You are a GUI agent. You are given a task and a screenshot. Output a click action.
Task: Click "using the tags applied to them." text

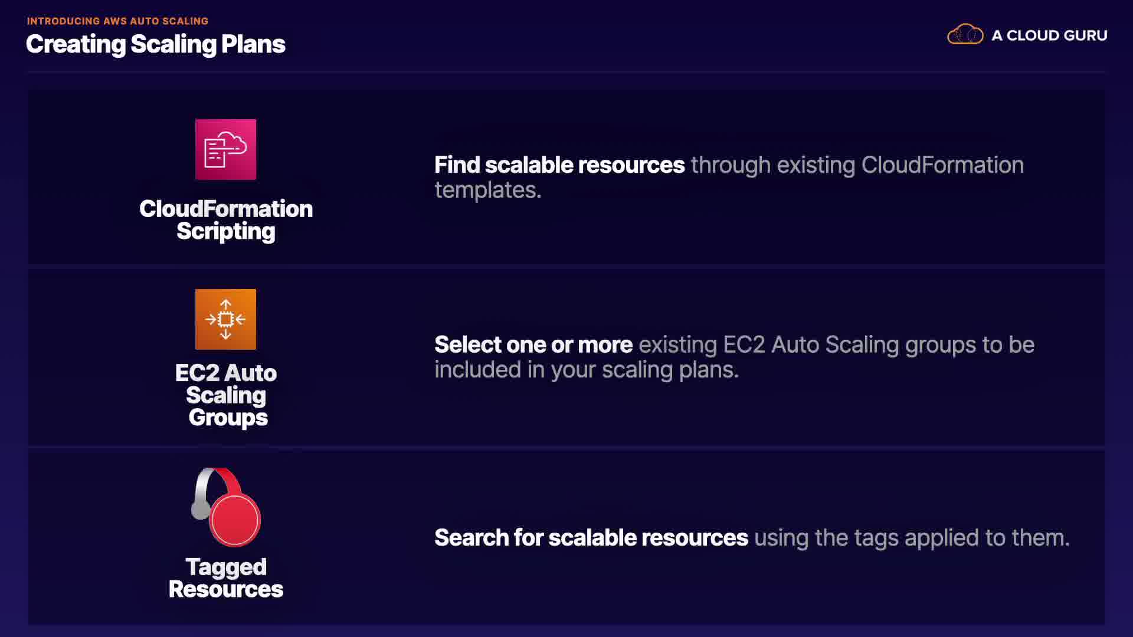912,538
